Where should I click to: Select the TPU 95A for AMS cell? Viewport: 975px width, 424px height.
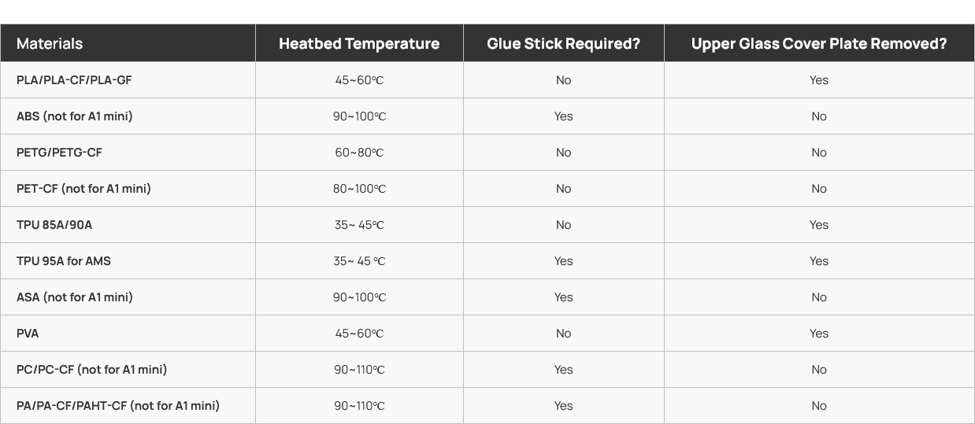[x=64, y=261]
